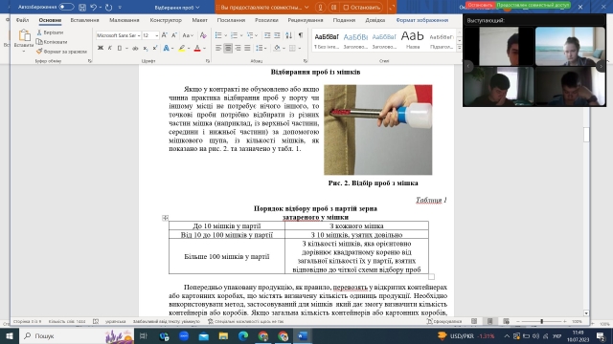Toggle the AutoSave switch
The image size is (613, 344).
click(x=66, y=7)
